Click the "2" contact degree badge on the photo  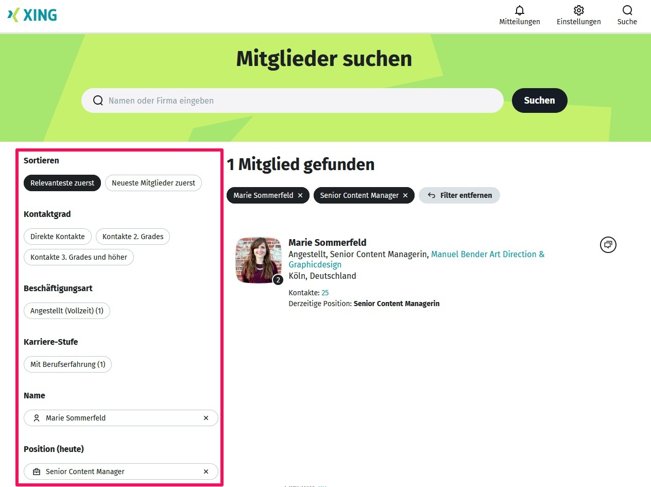click(278, 279)
